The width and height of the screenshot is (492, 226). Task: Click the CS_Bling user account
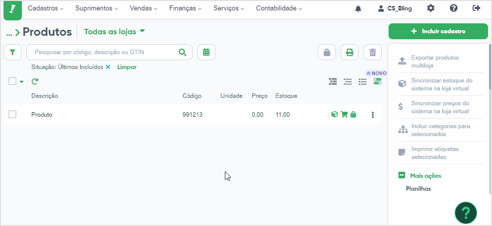coord(395,8)
